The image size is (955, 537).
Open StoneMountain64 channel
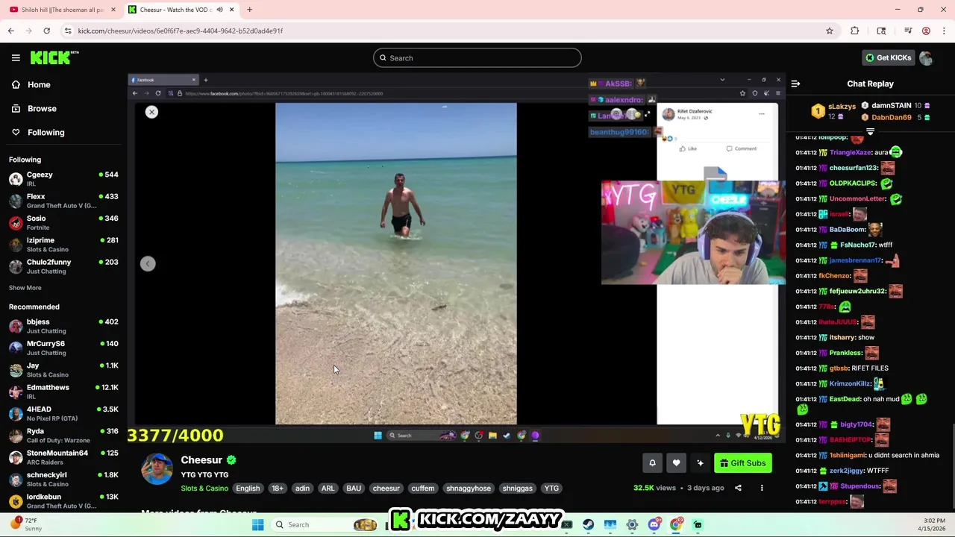[63, 457]
